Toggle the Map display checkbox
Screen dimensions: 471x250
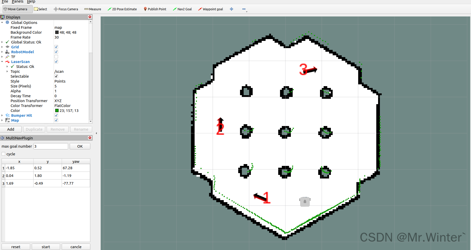(x=56, y=120)
